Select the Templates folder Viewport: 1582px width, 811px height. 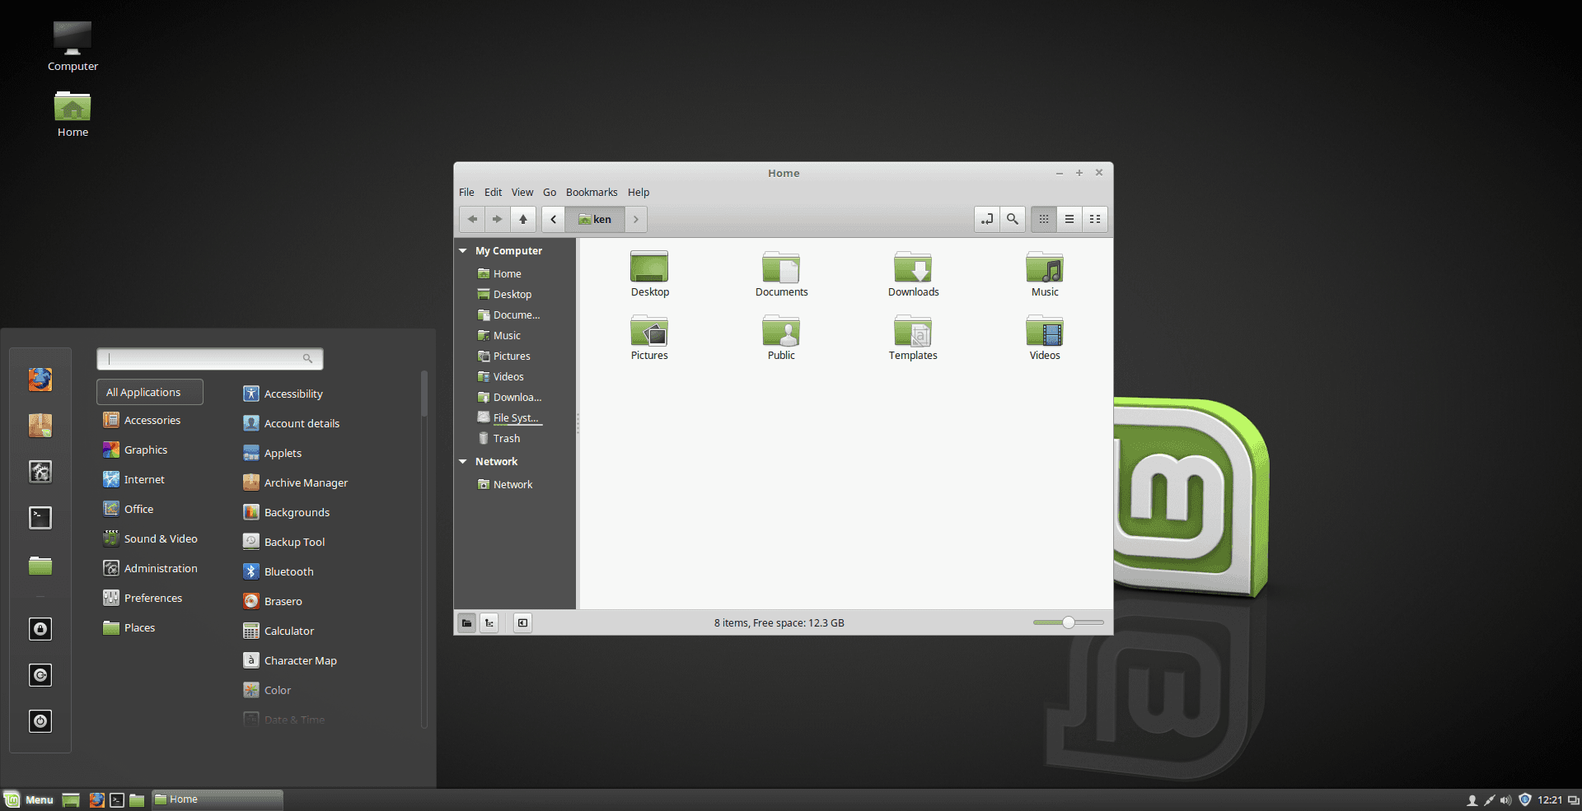913,338
